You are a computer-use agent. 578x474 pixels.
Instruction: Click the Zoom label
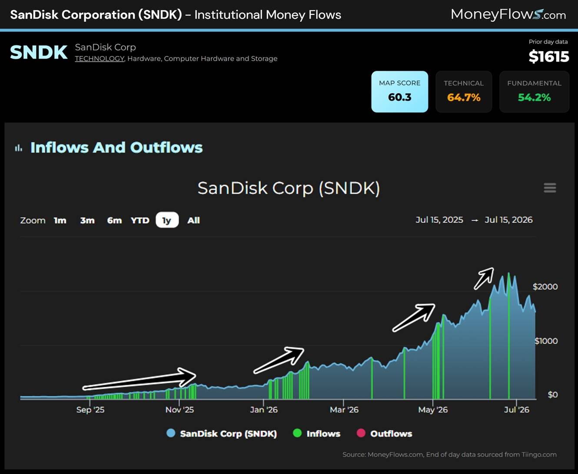pos(33,221)
